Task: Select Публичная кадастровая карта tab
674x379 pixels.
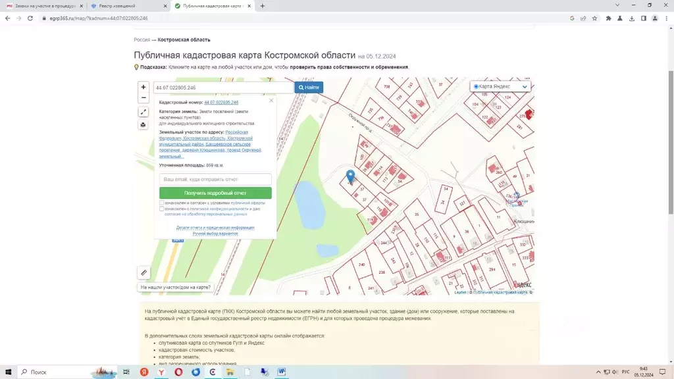Action: coord(211,6)
